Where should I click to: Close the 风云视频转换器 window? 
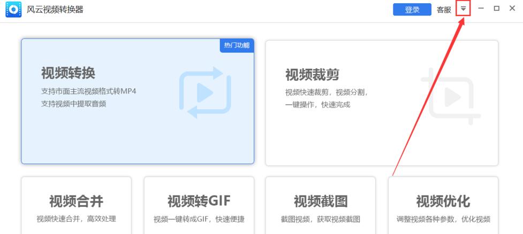pos(512,9)
